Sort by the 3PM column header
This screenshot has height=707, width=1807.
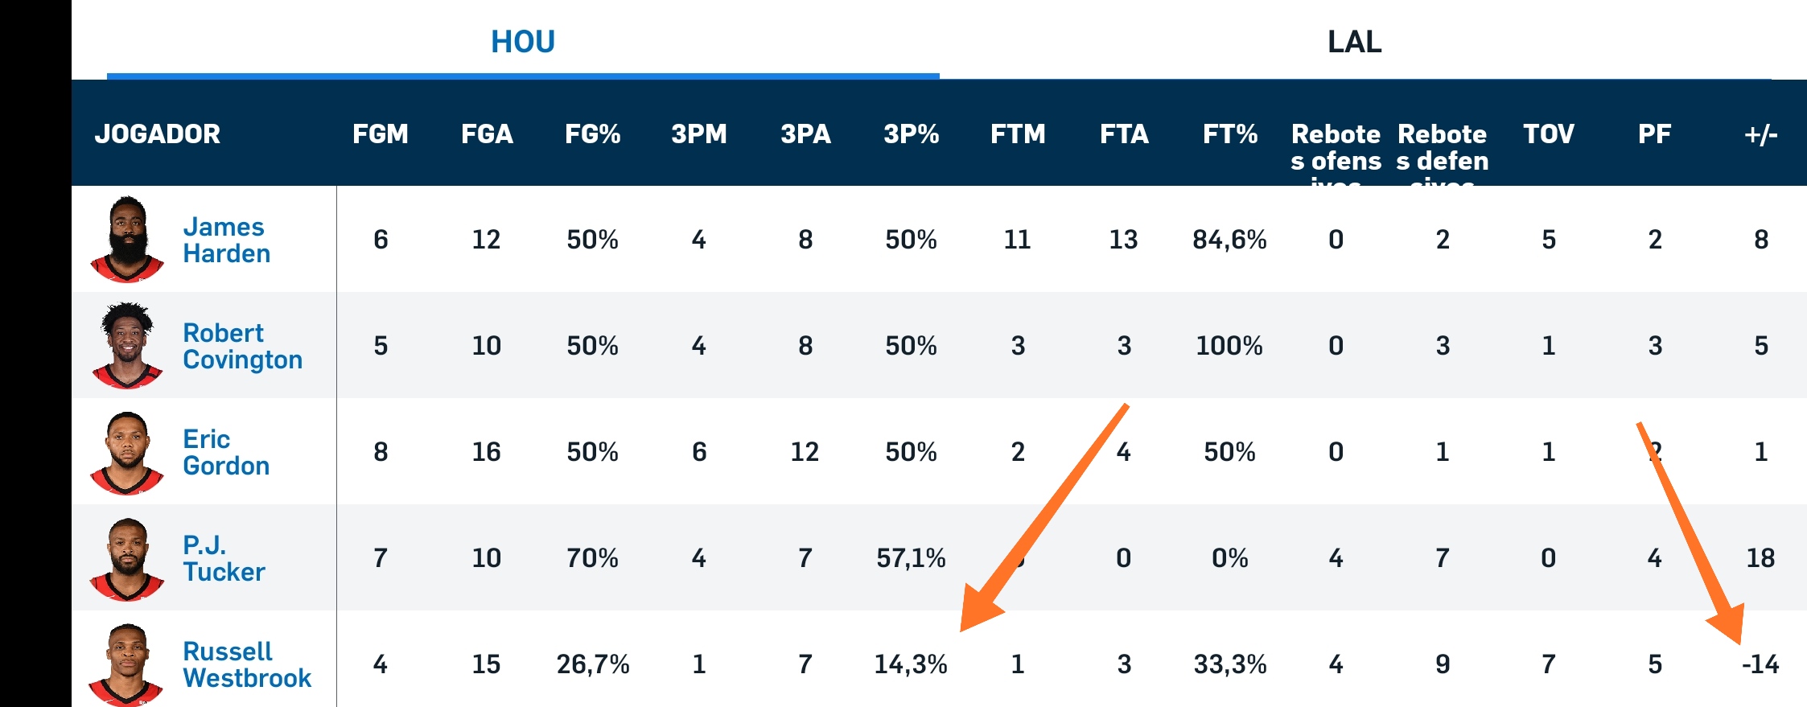[698, 134]
